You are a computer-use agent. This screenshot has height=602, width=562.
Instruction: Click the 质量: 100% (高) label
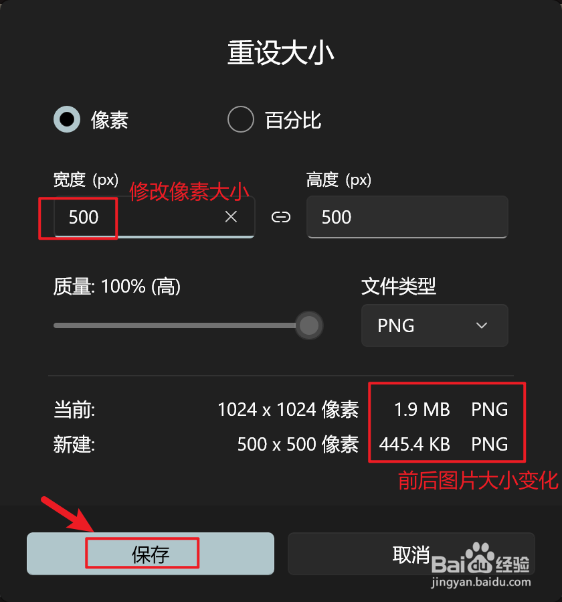117,287
